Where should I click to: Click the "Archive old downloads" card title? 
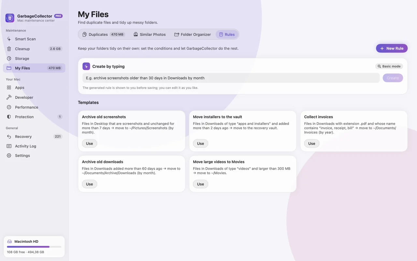pos(103,162)
